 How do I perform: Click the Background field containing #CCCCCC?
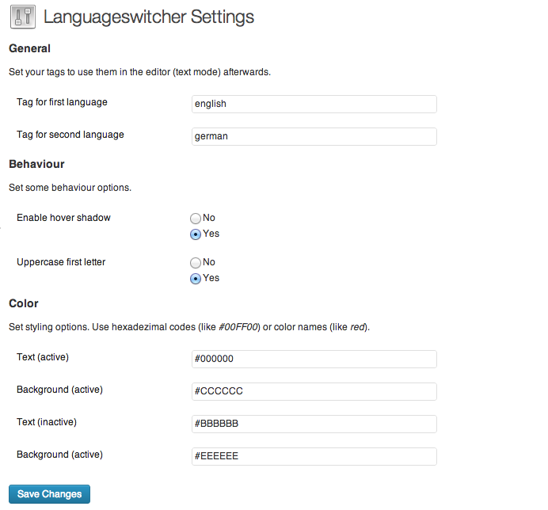[314, 391]
